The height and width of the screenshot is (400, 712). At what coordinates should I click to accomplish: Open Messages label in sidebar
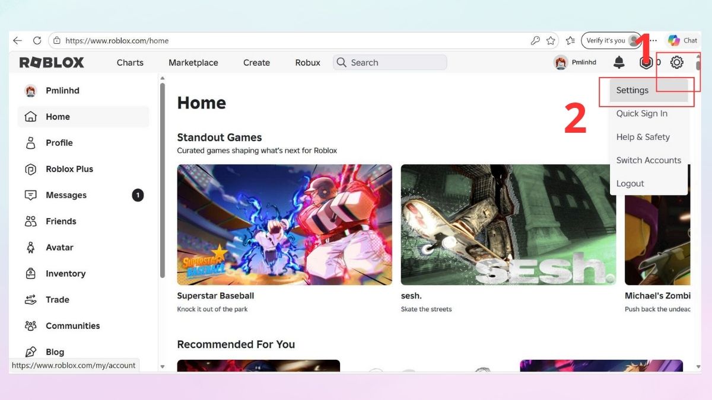66,195
